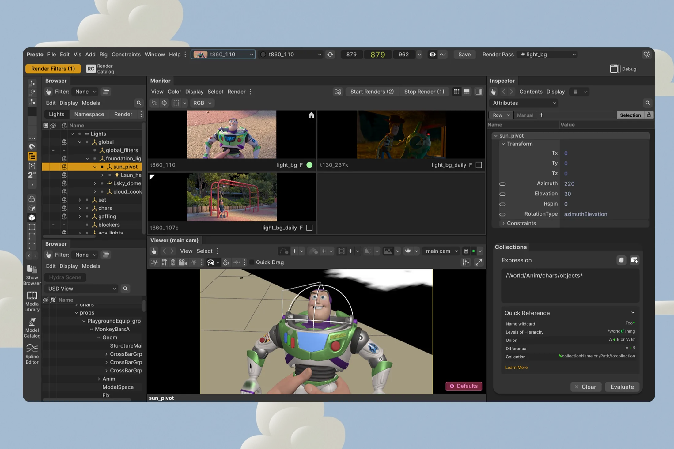Click the highlighted outliner icon in the left toolbar
The height and width of the screenshot is (449, 674).
32,156
